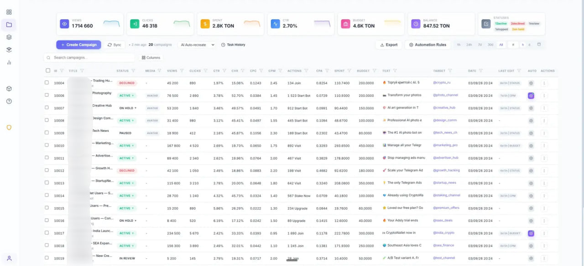
Task: Click the Statuses checkbox-edit icon
Action: [486, 24]
